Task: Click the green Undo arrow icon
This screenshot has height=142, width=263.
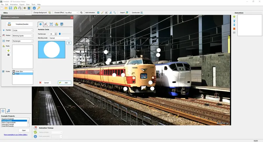Action: click(x=15, y=8)
